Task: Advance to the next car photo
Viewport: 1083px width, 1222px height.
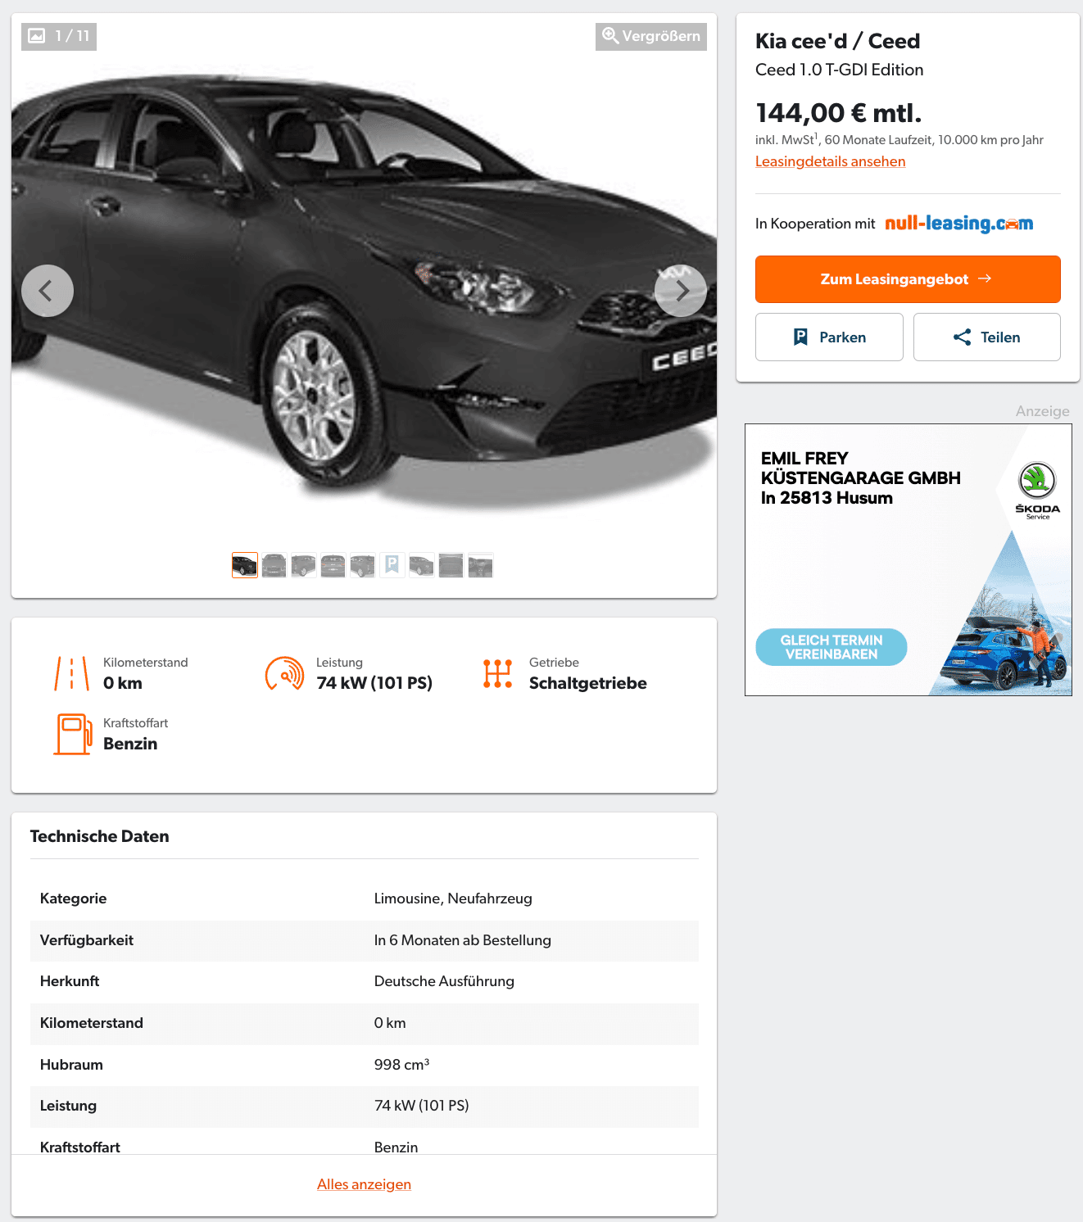Action: point(681,291)
